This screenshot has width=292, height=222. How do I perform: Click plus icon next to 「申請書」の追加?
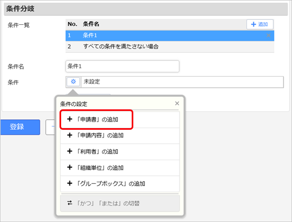[x=69, y=119]
